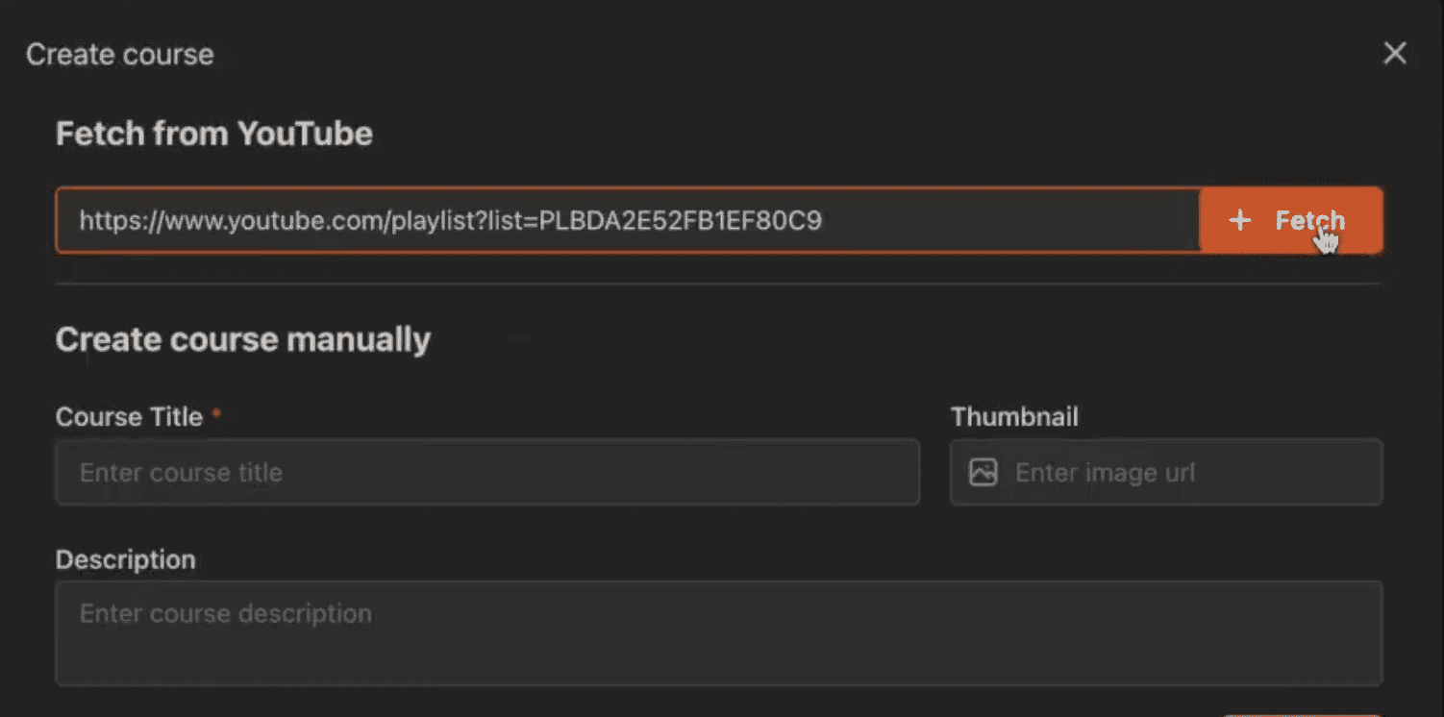Focus the course Description text area

coord(719,632)
